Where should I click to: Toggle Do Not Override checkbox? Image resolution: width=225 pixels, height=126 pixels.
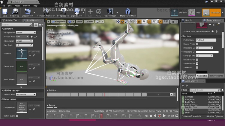(x=17, y=116)
